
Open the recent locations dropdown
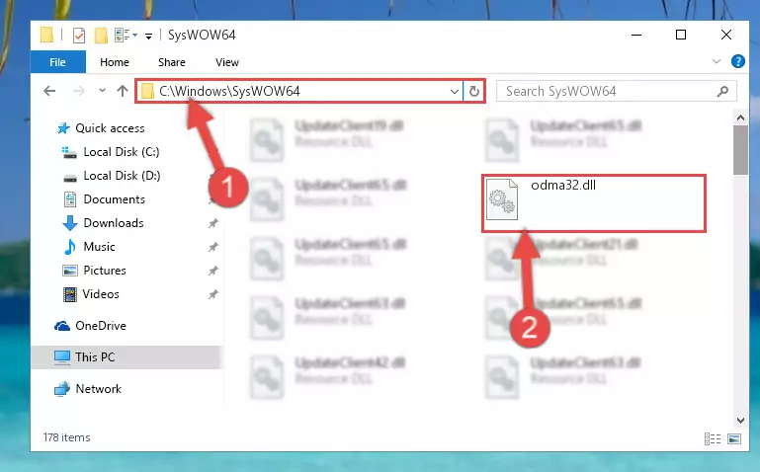tap(102, 91)
